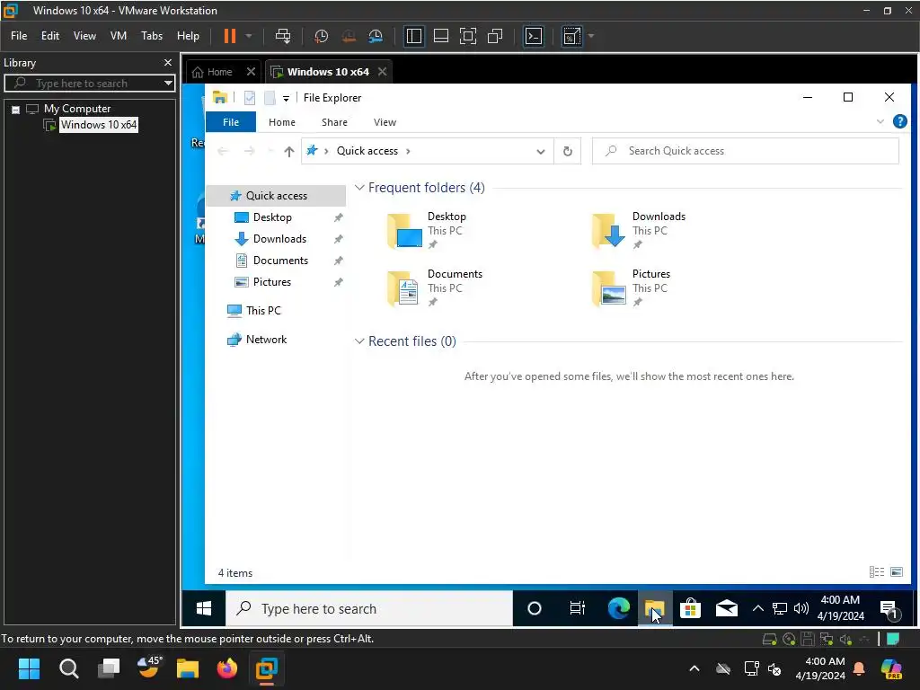Refresh the Quick access view
Image resolution: width=920 pixels, height=690 pixels.
click(568, 151)
